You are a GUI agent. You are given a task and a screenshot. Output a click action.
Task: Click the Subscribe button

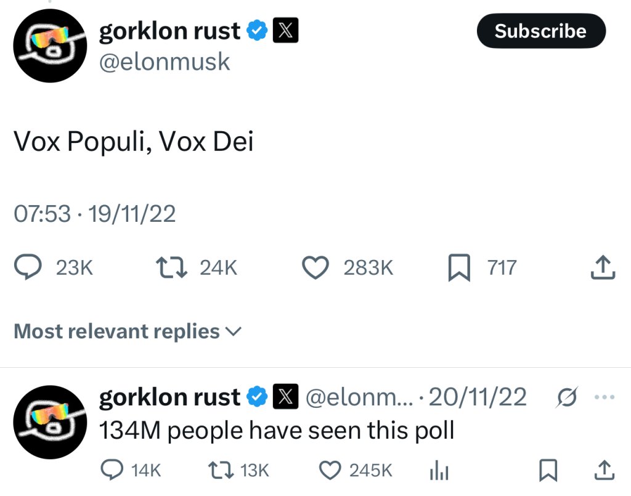541,31
